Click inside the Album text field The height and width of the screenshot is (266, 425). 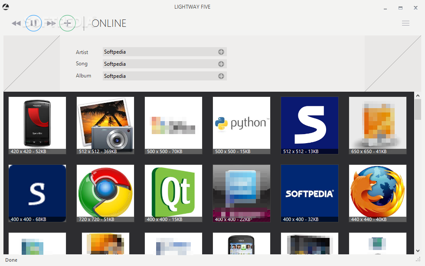[x=160, y=76]
